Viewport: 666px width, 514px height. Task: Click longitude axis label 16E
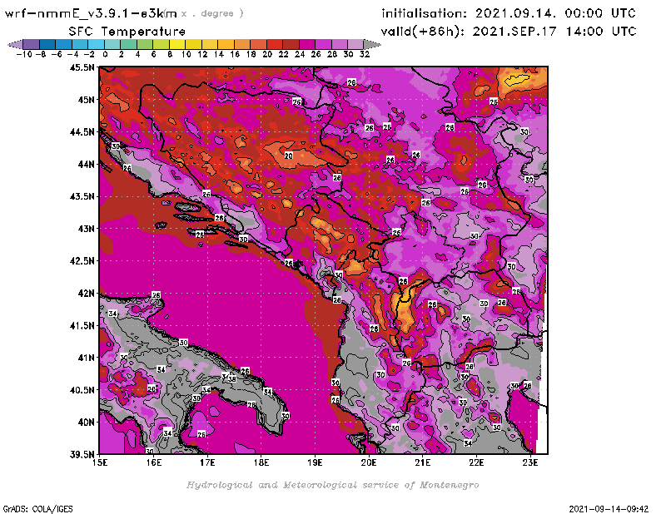coord(154,462)
